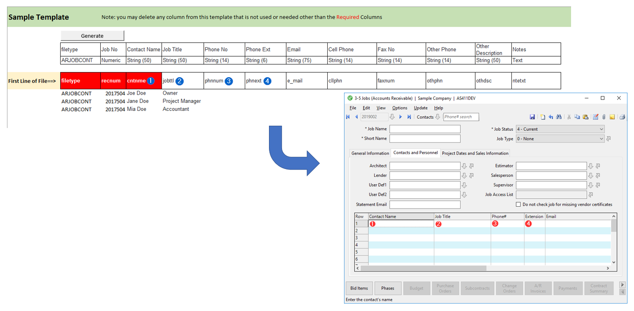The width and height of the screenshot is (634, 311).
Task: Switch to the General Information tab
Action: (x=370, y=153)
